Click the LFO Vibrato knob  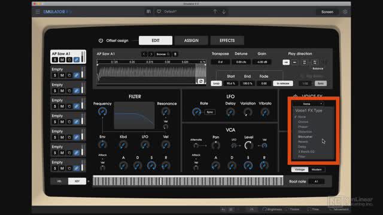click(x=265, y=112)
